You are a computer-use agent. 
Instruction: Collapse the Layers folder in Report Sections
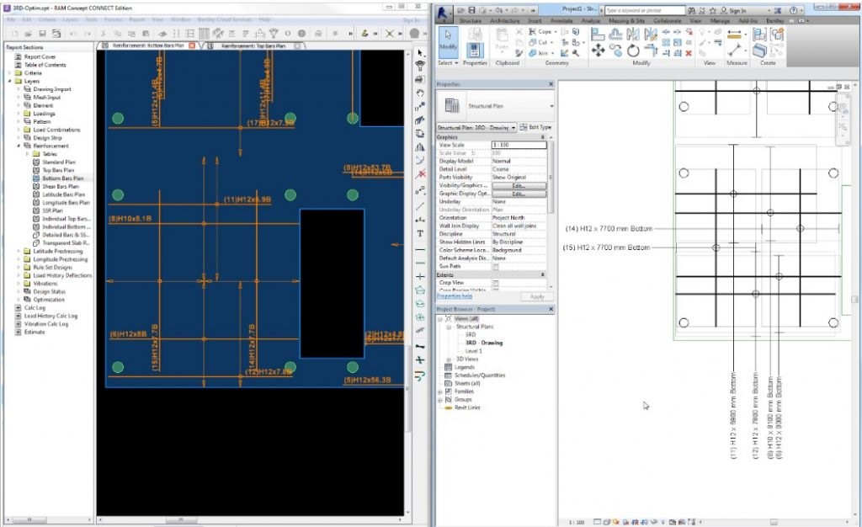coord(10,81)
